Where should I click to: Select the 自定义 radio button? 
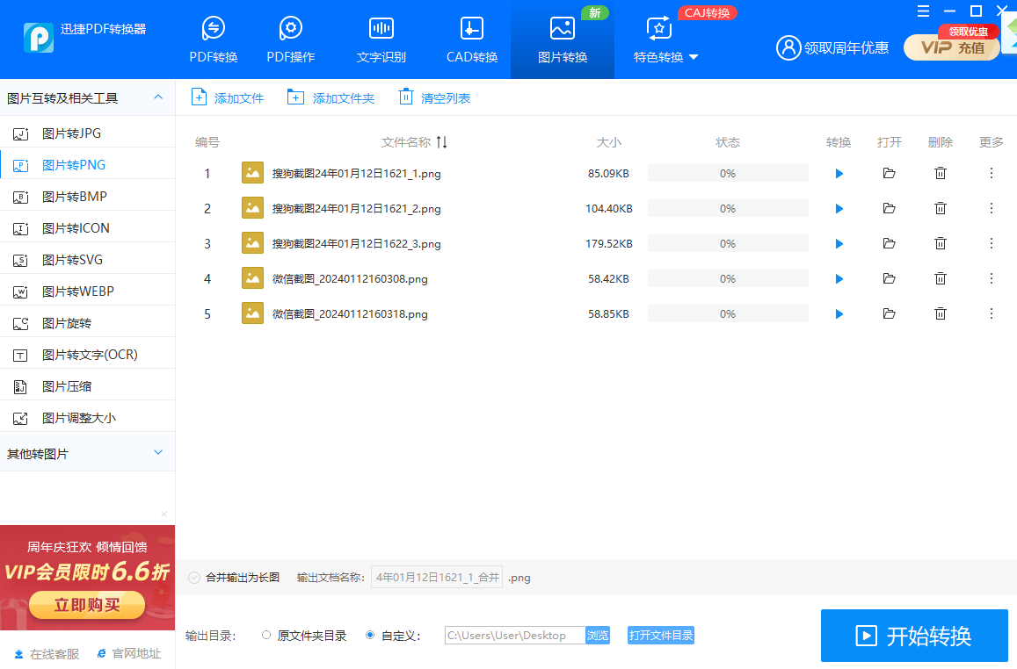coord(370,636)
